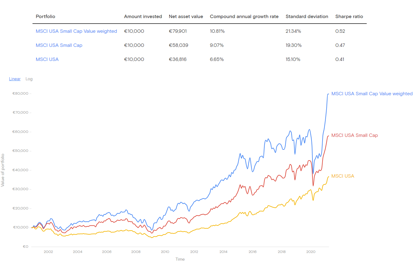417x264 pixels.
Task: Switch chart to Log scale
Action: coord(29,79)
